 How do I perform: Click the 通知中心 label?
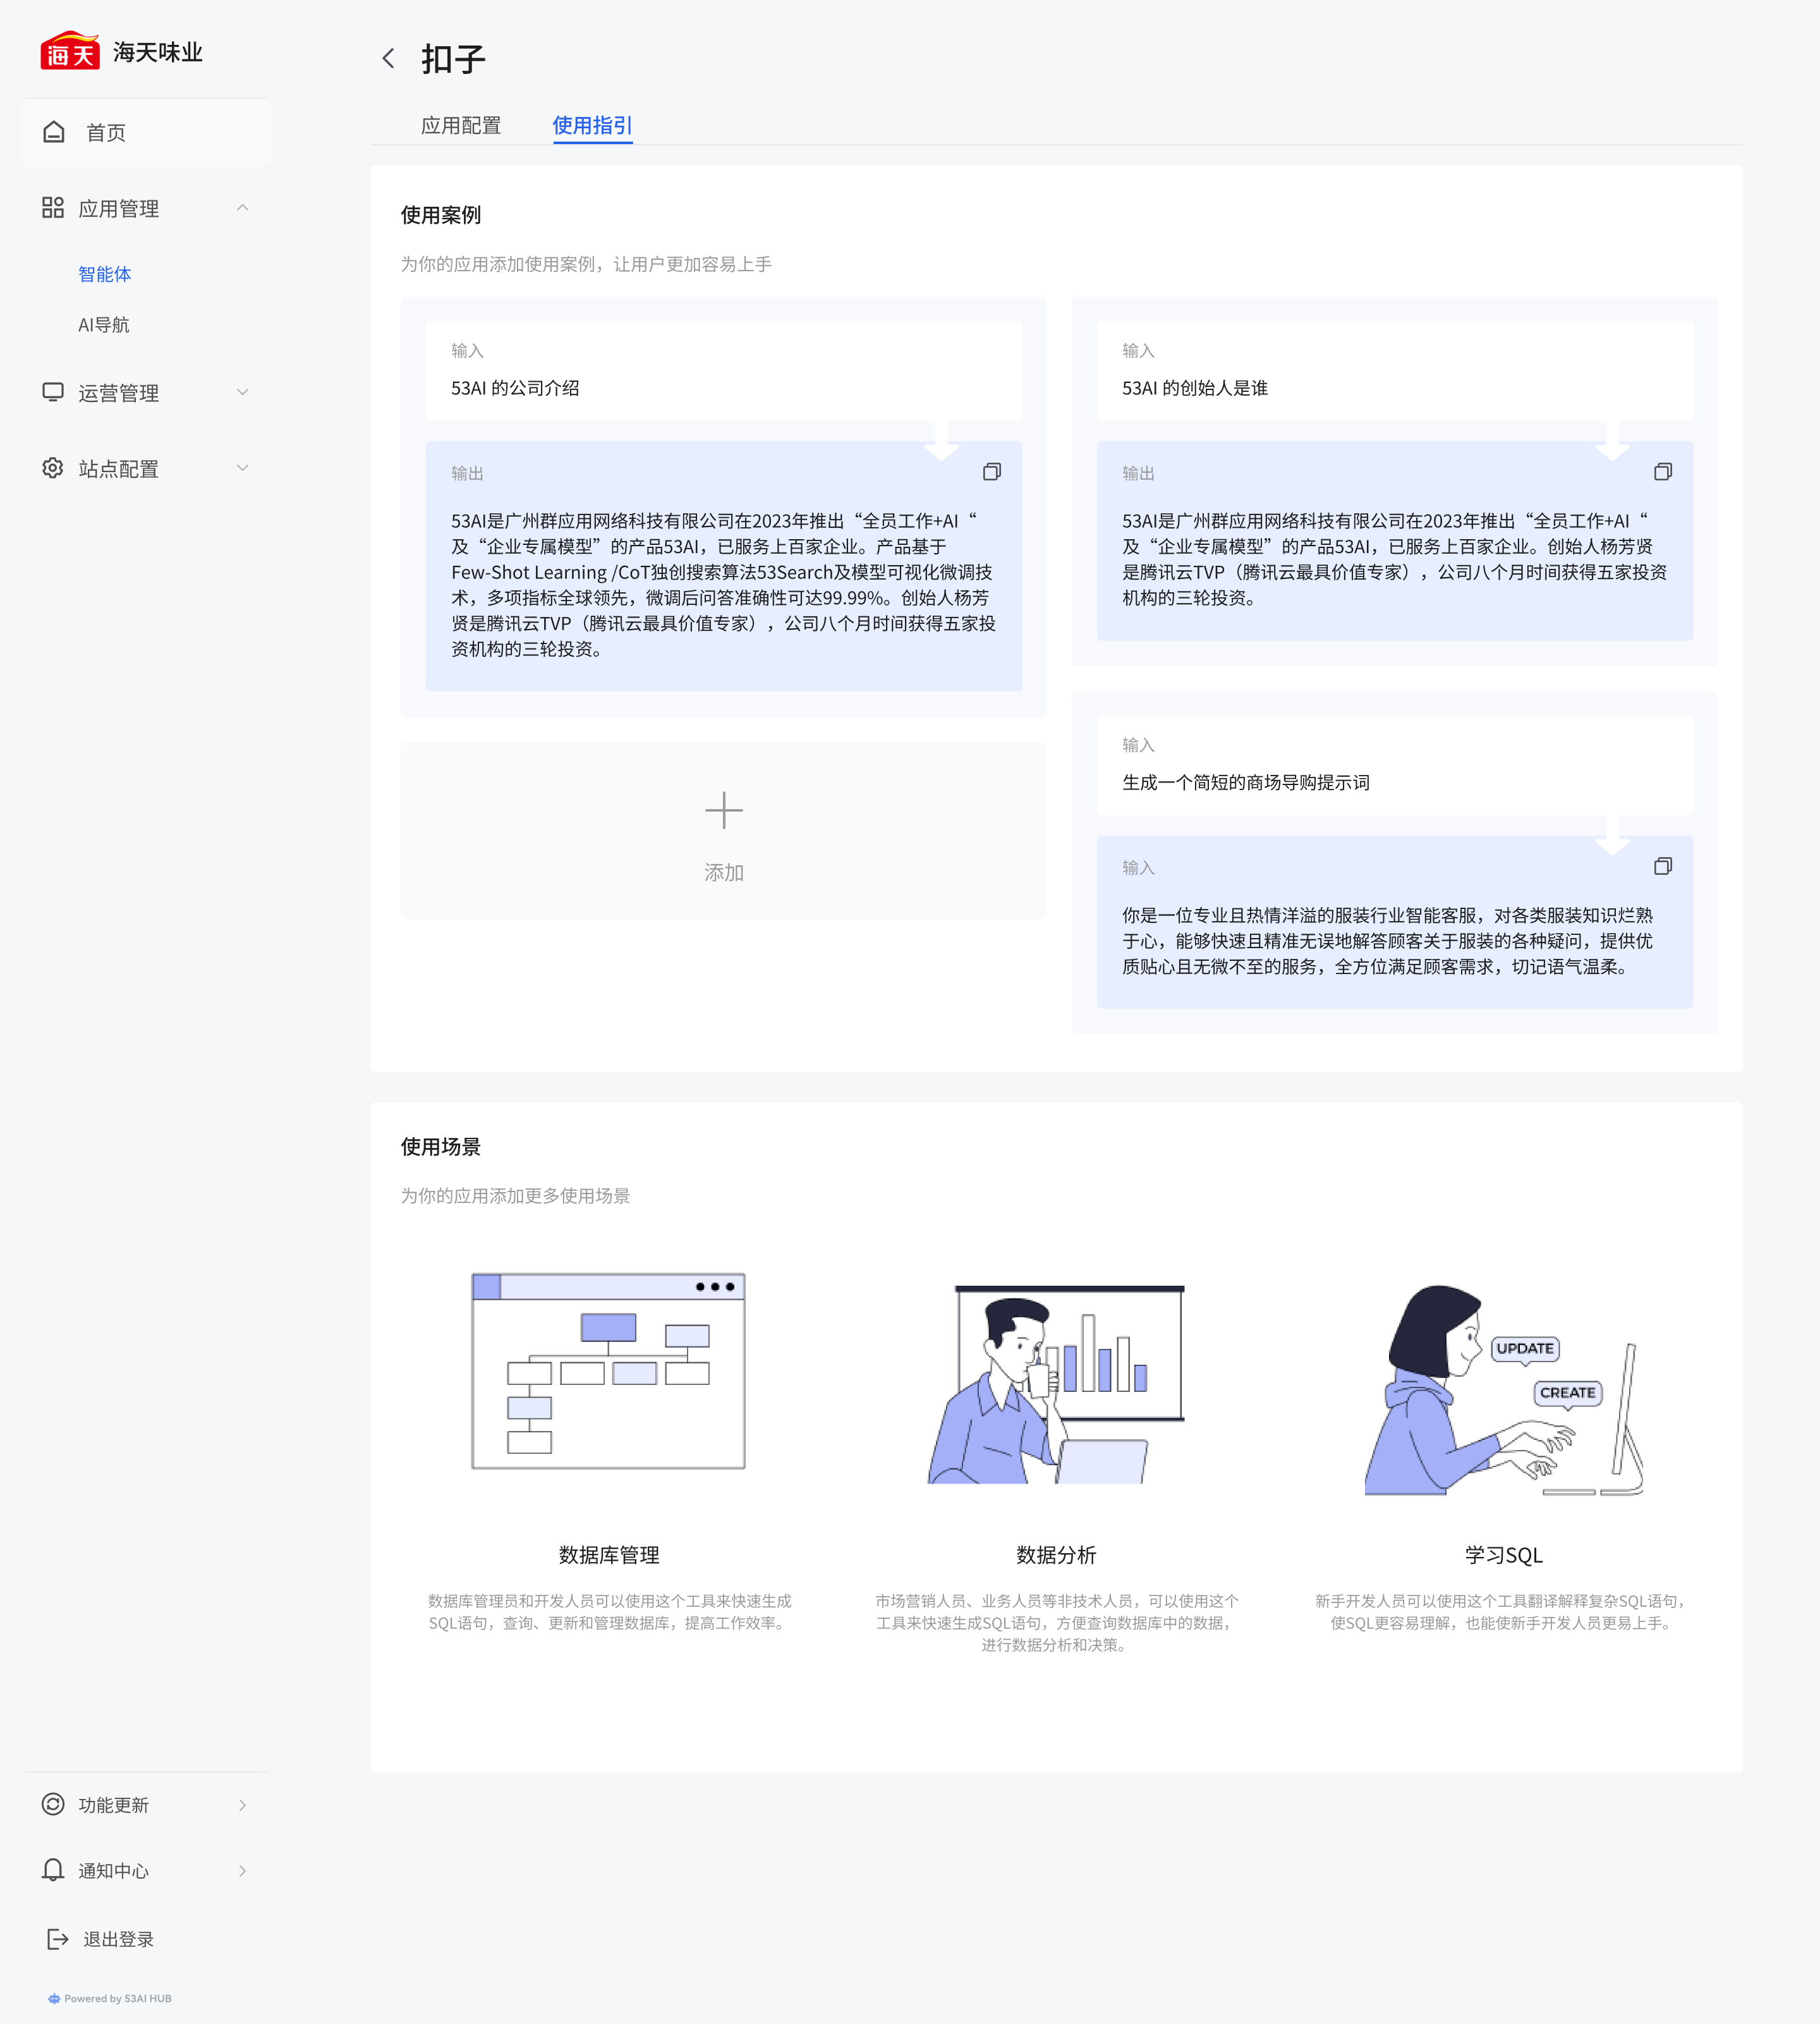114,1871
